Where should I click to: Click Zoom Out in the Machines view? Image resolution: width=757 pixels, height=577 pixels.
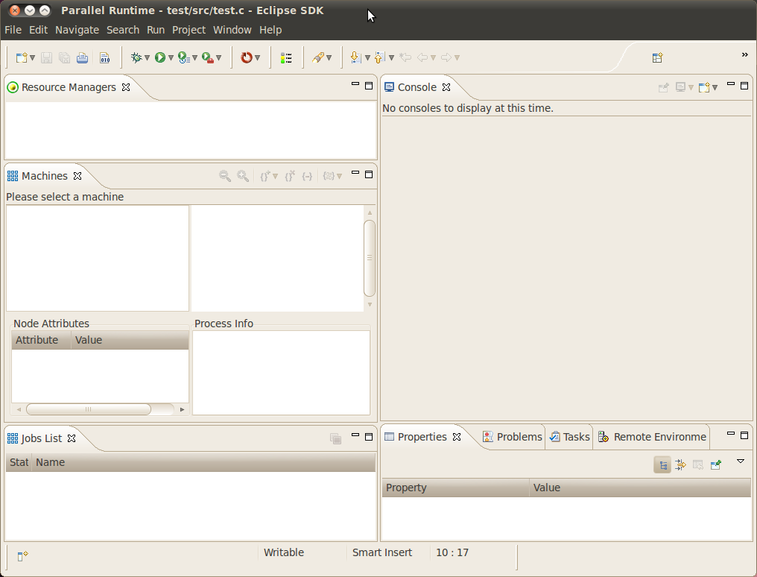224,176
